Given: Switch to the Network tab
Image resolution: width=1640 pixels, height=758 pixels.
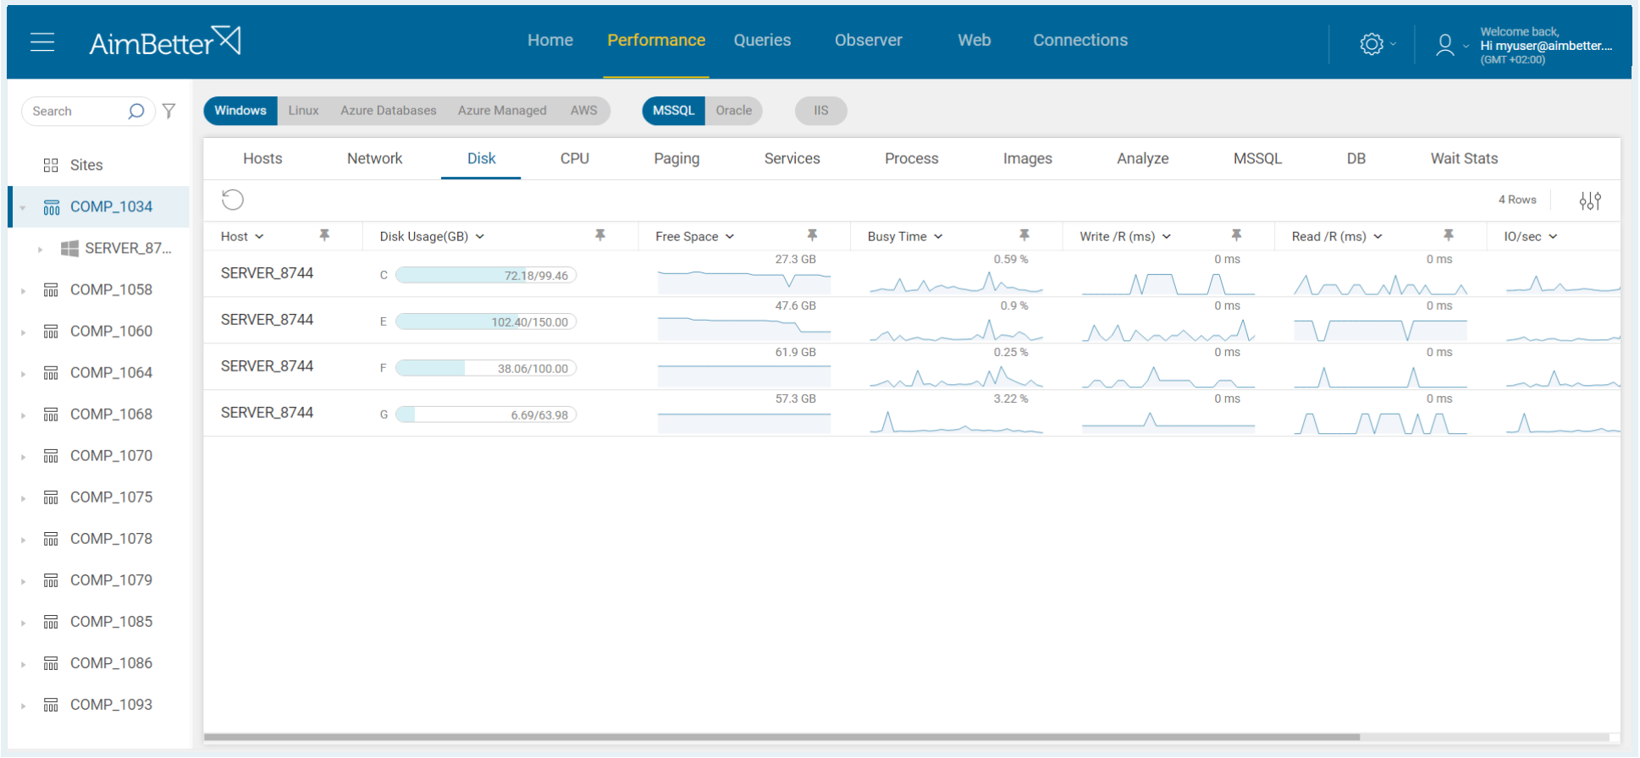Looking at the screenshot, I should [375, 159].
